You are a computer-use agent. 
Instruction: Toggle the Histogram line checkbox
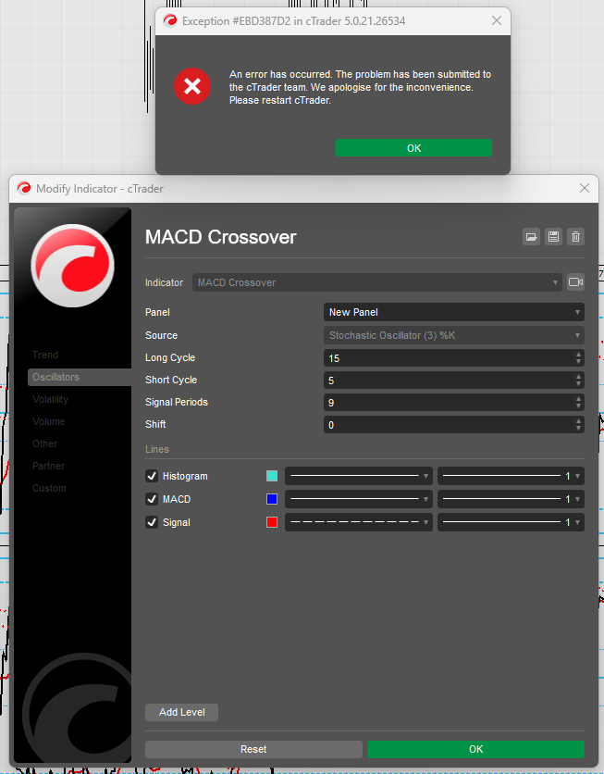coord(152,476)
